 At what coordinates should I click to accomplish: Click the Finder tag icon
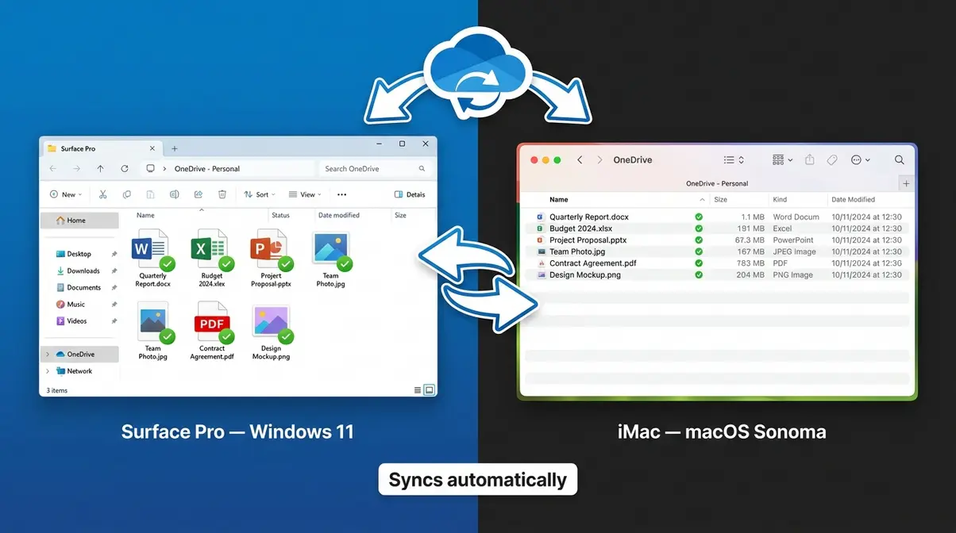tap(832, 160)
